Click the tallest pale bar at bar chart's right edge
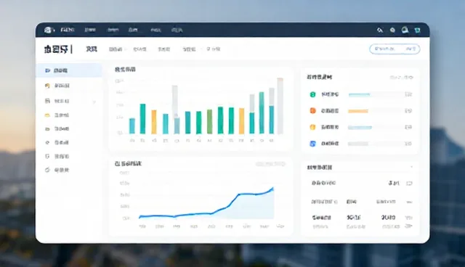This screenshot has width=465, height=267. (280, 106)
